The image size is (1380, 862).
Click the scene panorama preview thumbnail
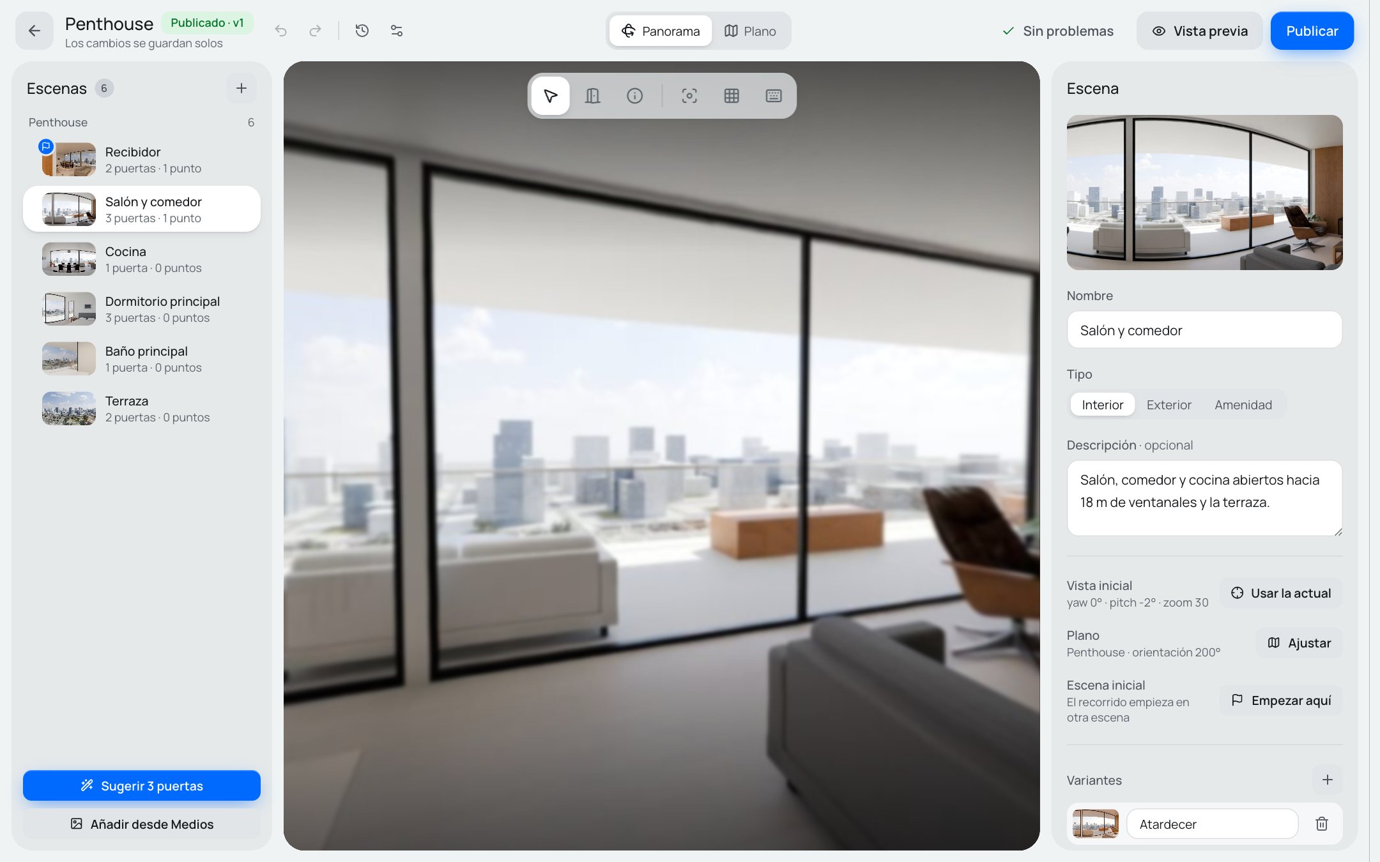click(x=1204, y=192)
